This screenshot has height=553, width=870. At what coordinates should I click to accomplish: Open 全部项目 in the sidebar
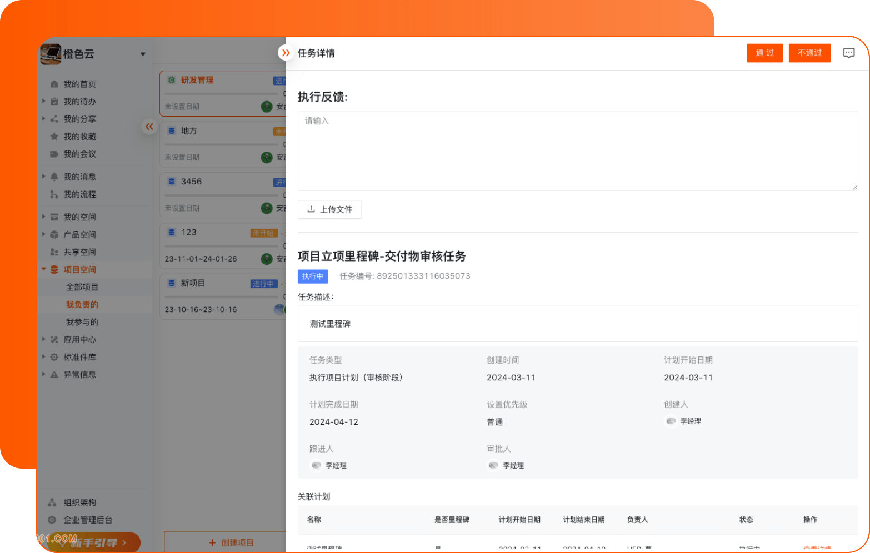[x=82, y=287]
